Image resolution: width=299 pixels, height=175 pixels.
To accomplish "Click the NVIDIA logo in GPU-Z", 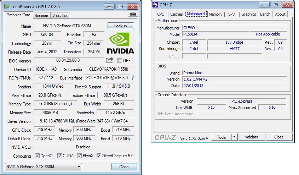I will click(120, 43).
